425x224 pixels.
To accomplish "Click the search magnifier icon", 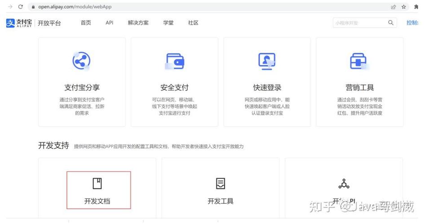I will point(391,23).
